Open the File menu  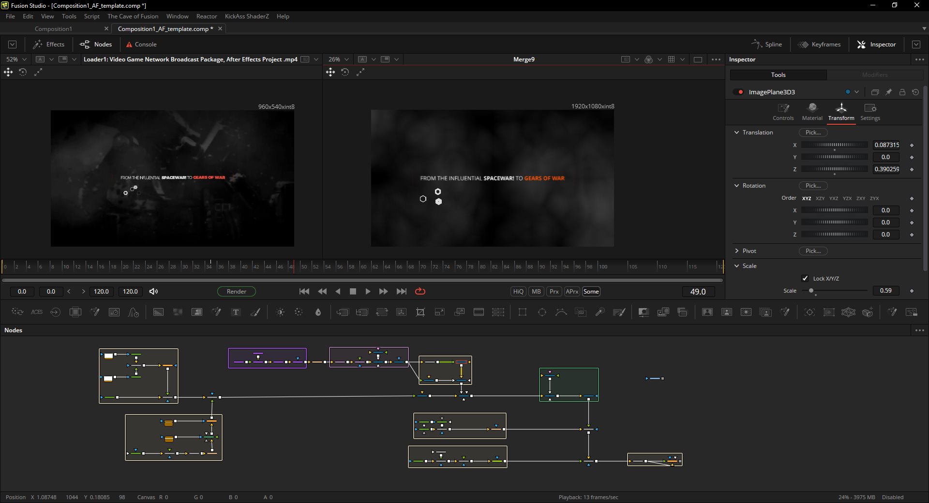[x=10, y=16]
